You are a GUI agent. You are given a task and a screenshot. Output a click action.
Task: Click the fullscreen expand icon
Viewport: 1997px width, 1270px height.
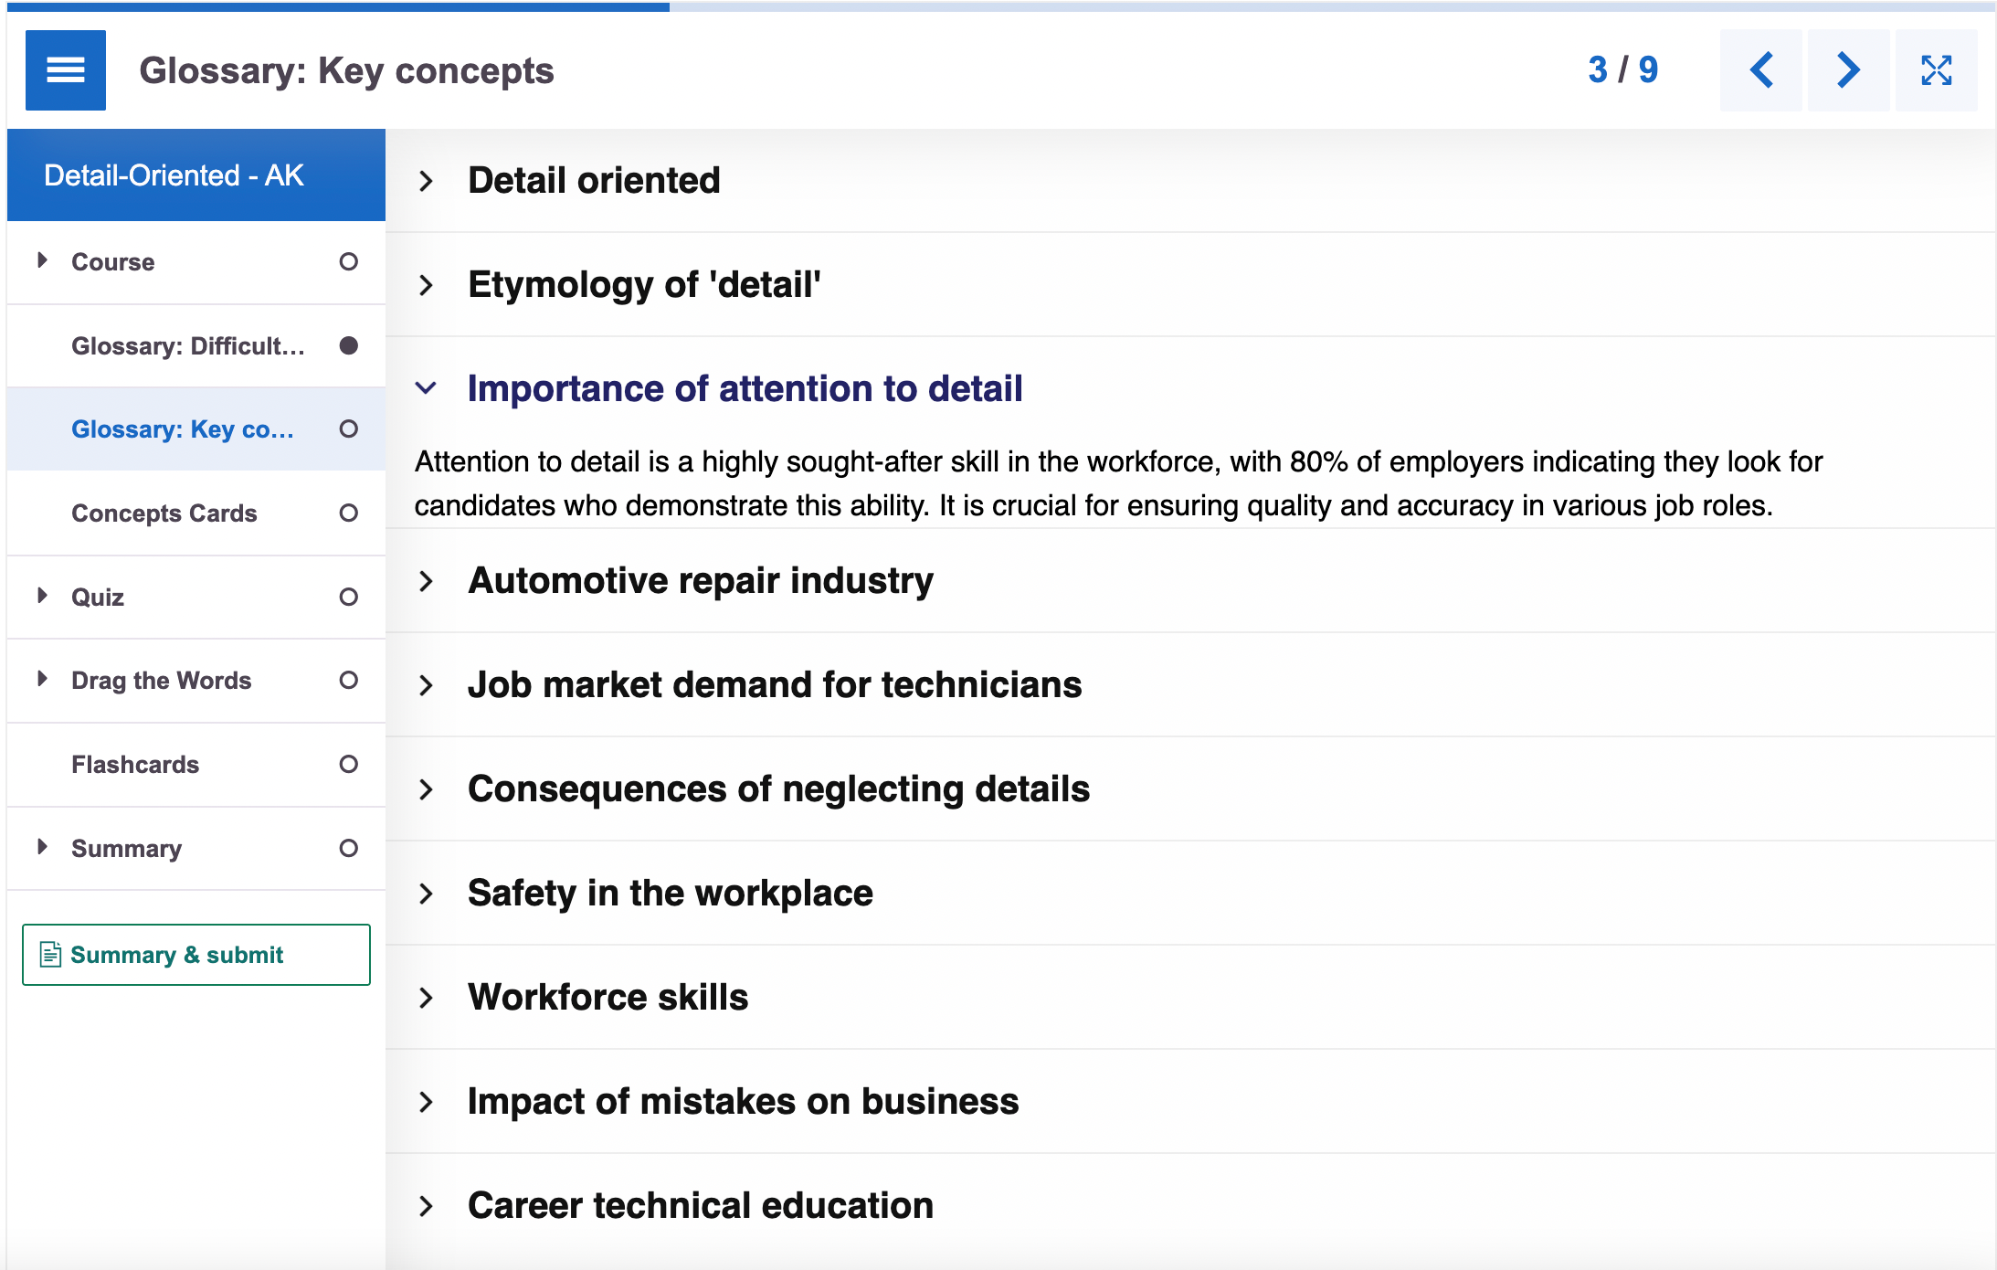tap(1936, 69)
